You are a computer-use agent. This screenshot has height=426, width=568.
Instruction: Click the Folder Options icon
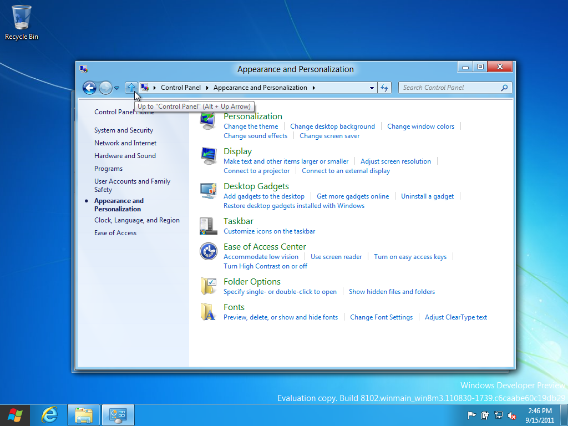[x=208, y=286]
